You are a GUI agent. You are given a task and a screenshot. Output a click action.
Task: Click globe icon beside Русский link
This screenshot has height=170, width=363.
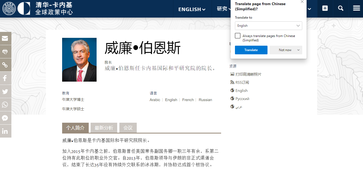(232, 98)
